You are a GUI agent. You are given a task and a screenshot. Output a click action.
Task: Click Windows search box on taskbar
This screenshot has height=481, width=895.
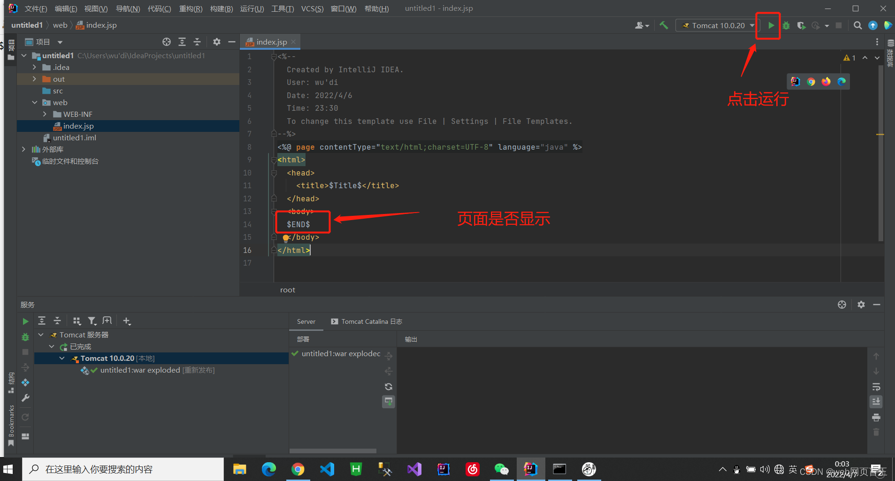click(x=123, y=469)
